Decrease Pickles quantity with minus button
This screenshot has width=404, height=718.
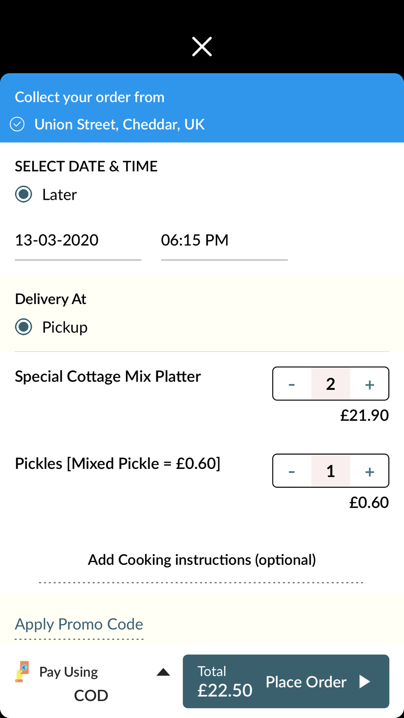coord(292,471)
